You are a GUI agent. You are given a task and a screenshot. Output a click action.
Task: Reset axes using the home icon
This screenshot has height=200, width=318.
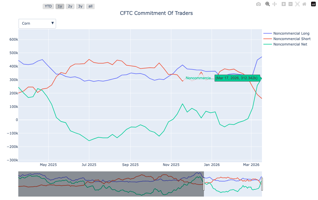click(304, 4)
